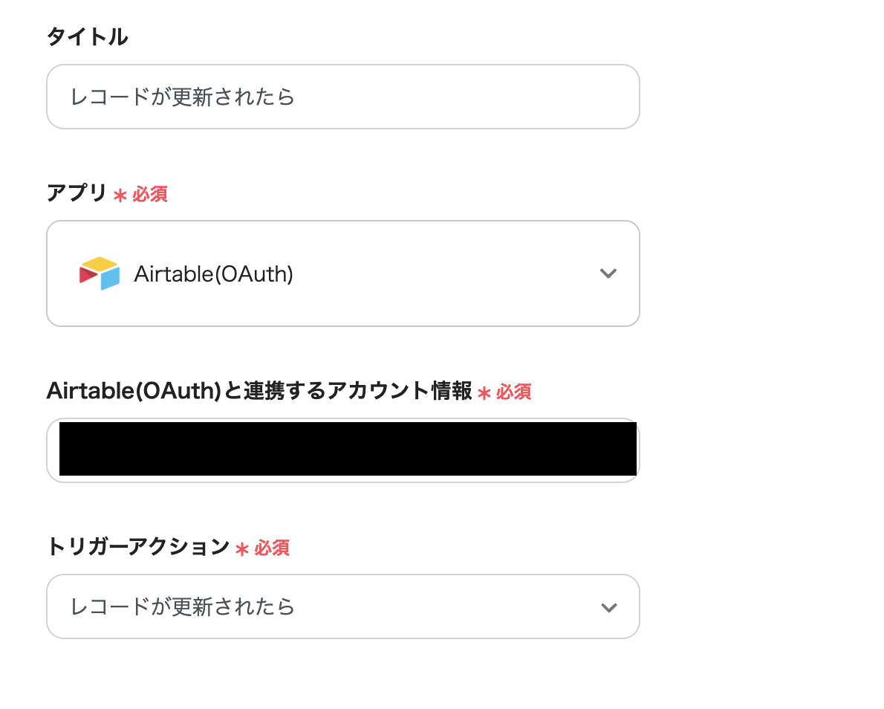Click the レコードが更新されたら trigger action value
884x709 pixels.
point(182,607)
